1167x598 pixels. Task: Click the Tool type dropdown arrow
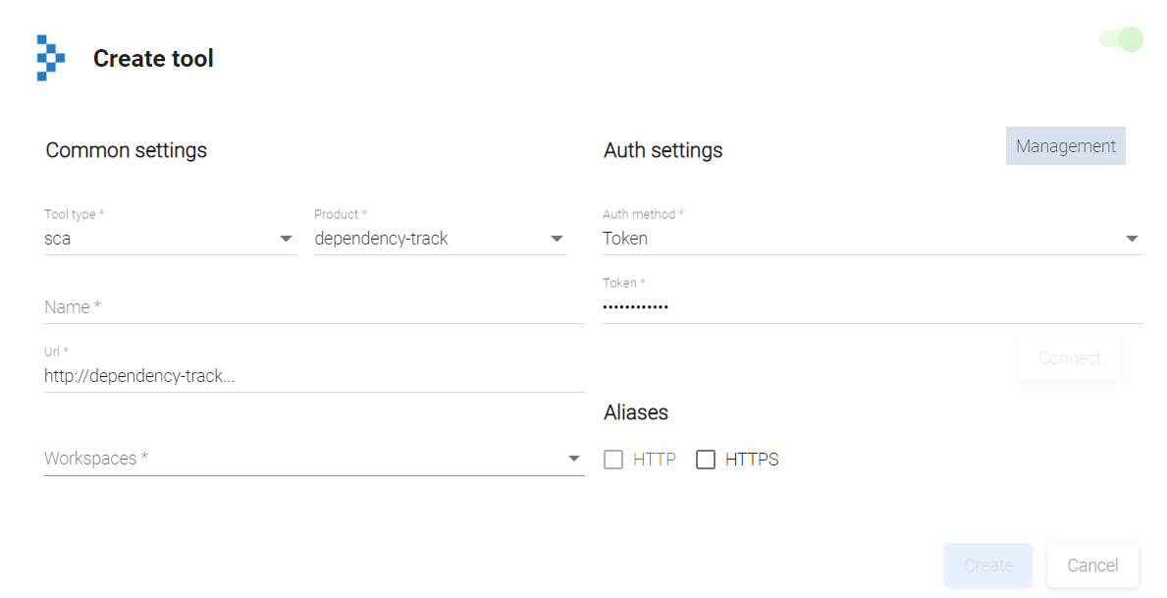point(286,239)
